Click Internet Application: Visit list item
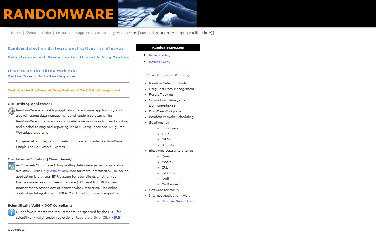 click(170, 195)
